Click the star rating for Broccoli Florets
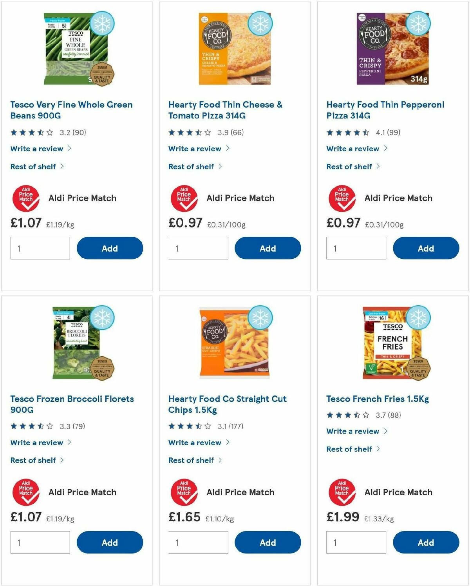The image size is (470, 586). [x=30, y=426]
